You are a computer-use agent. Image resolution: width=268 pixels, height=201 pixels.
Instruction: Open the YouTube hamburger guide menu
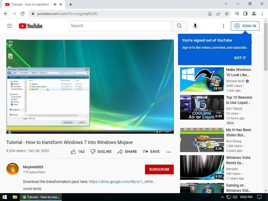pos(9,26)
